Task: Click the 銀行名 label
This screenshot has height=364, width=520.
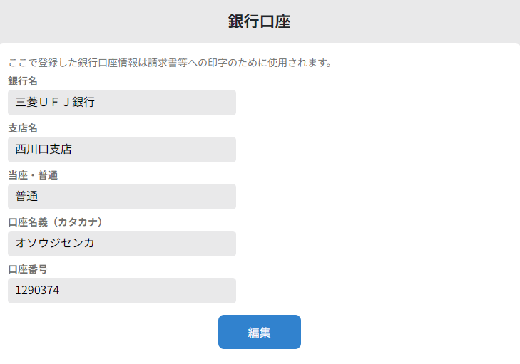Action: (x=23, y=81)
